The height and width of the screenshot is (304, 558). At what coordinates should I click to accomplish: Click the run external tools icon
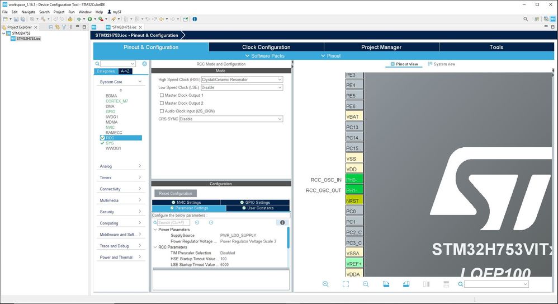tap(101, 19)
